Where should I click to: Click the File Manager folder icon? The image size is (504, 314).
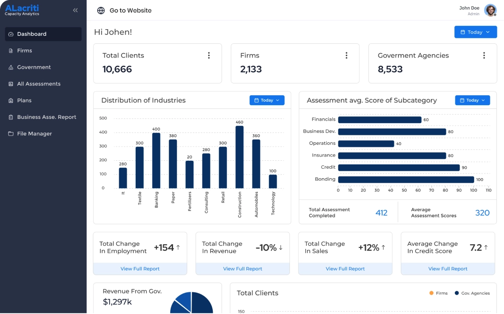coord(11,134)
